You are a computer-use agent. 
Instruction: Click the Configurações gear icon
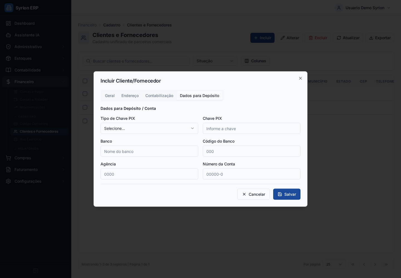coord(8,181)
